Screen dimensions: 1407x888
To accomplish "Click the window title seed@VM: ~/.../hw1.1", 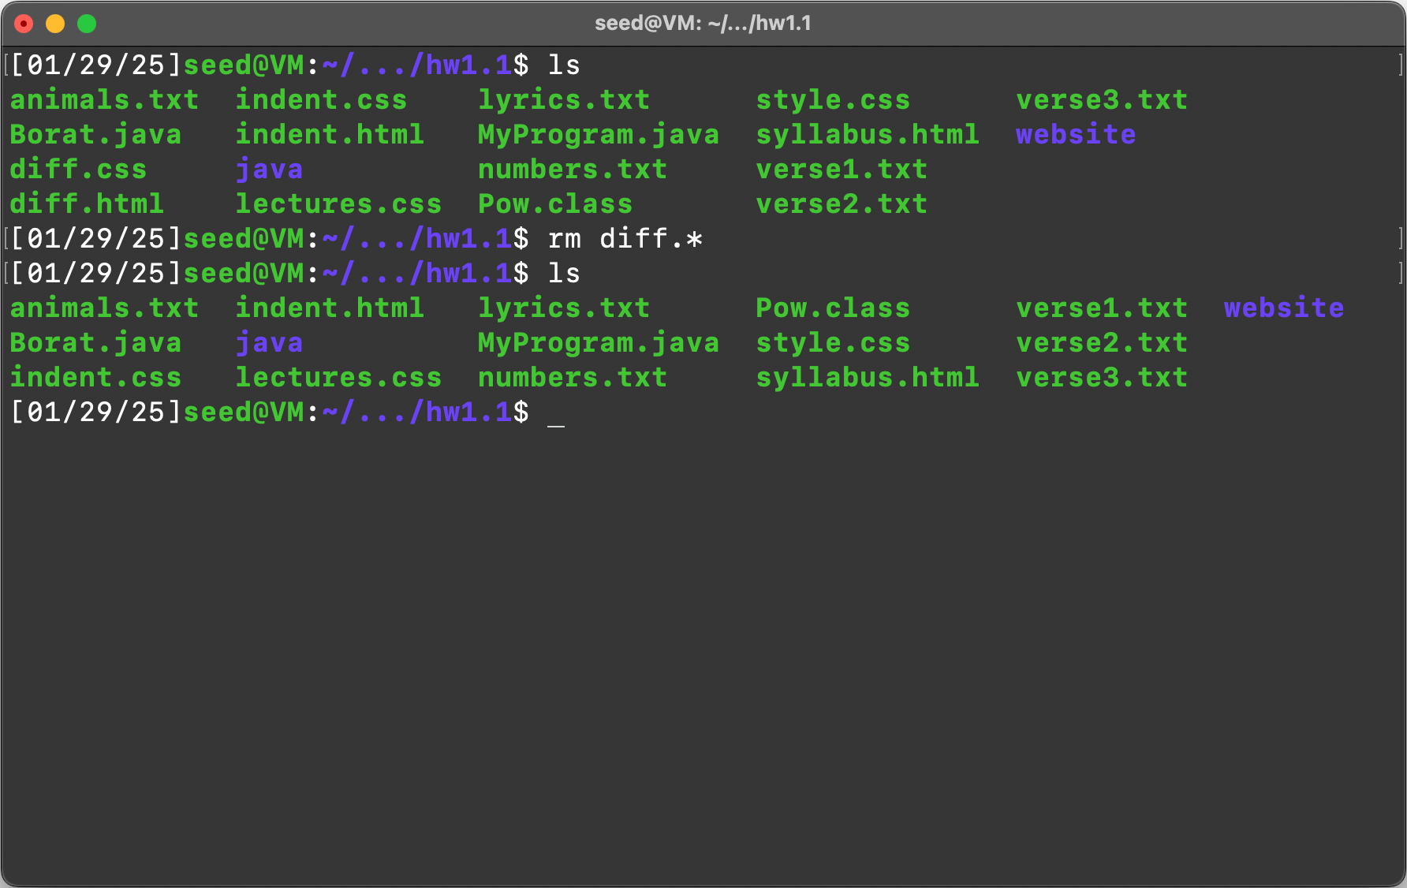I will (x=702, y=24).
